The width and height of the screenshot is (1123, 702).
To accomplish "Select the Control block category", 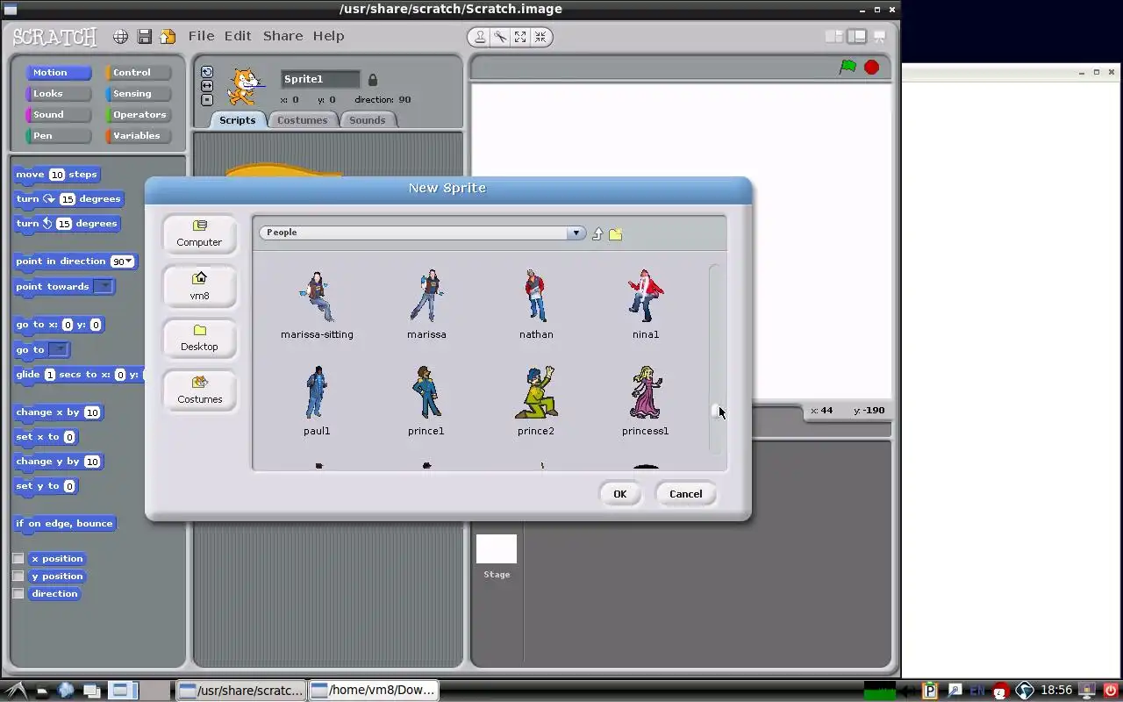I will click(x=138, y=73).
